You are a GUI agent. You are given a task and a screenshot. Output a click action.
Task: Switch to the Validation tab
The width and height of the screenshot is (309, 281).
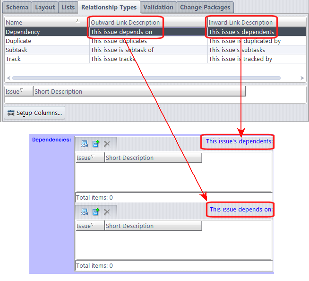click(x=158, y=7)
